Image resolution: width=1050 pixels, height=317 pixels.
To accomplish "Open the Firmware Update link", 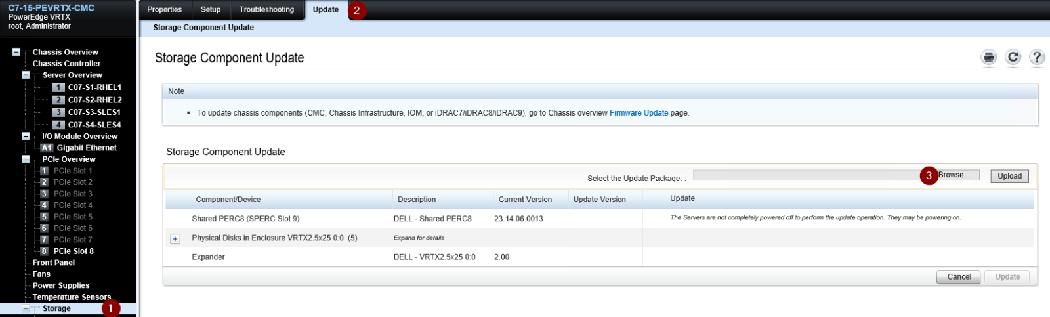I will 639,113.
